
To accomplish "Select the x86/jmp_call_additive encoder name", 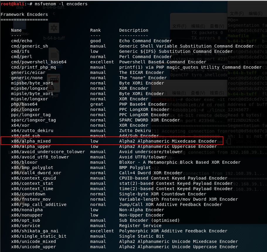I will [x=39, y=204].
